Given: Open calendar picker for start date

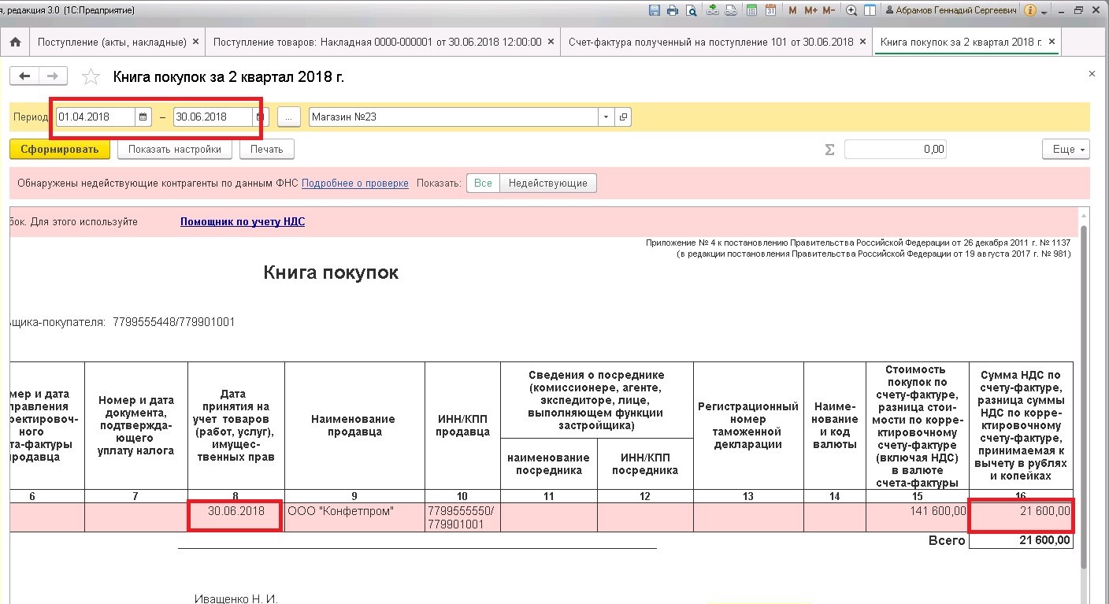Looking at the screenshot, I should click(143, 117).
